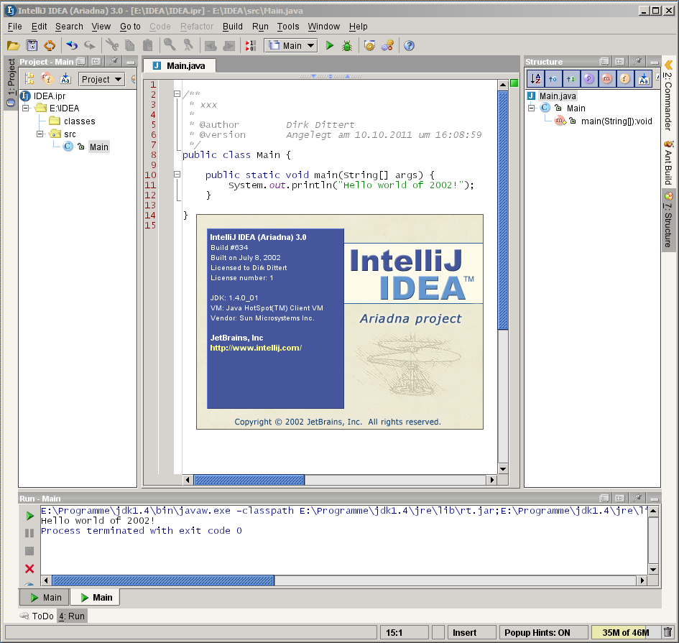Image resolution: width=679 pixels, height=643 pixels.
Task: Pin the Structure tool window
Action: coord(637,62)
